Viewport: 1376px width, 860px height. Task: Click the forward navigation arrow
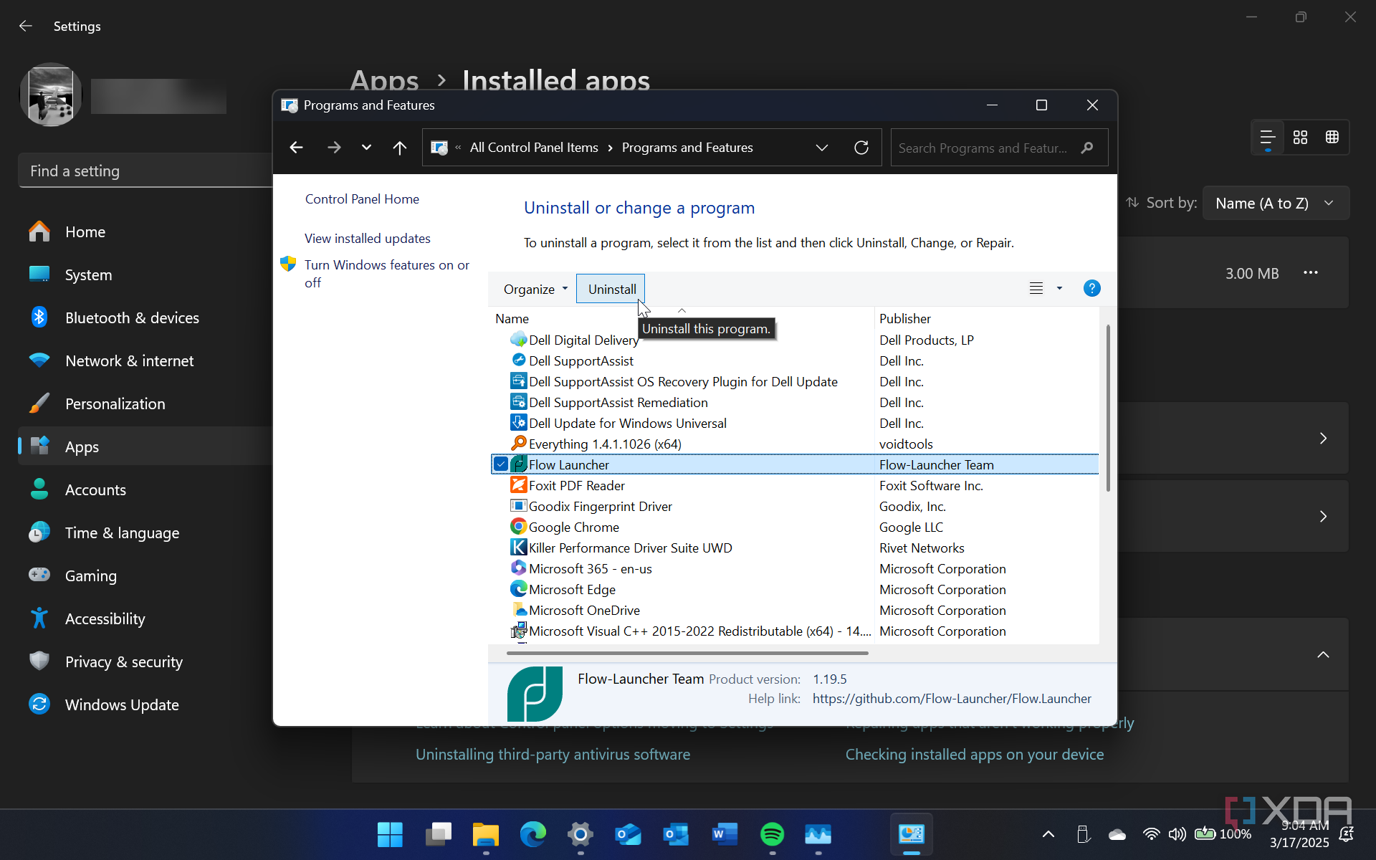334,148
